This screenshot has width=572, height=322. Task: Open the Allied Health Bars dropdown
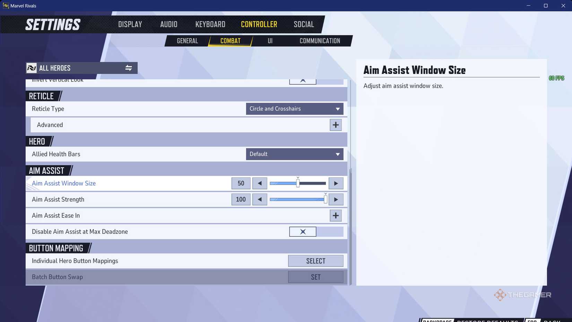pyautogui.click(x=295, y=154)
